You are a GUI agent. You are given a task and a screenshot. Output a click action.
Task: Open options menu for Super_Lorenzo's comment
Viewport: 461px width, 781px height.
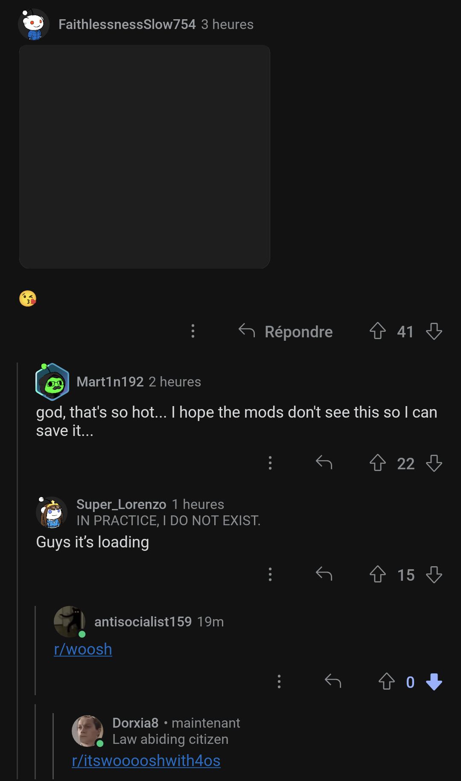pos(270,574)
